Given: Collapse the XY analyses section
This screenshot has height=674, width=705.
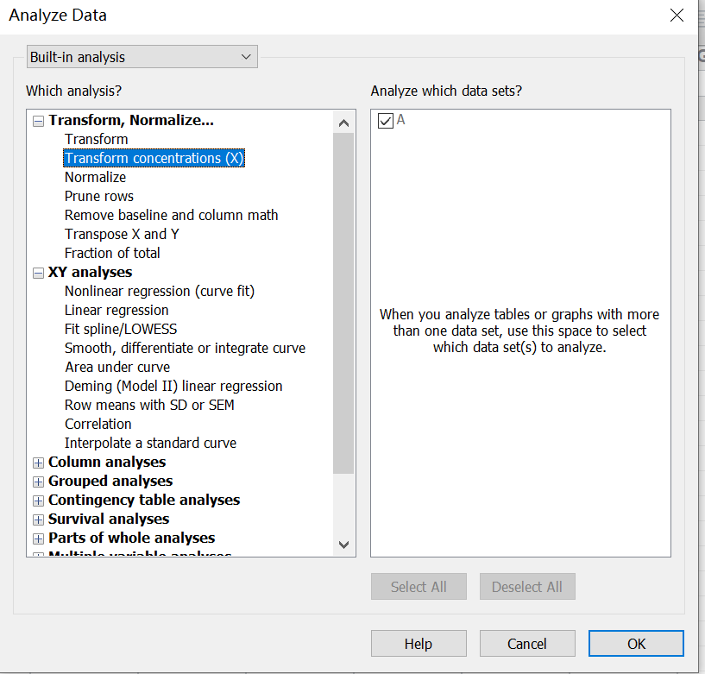Looking at the screenshot, I should pyautogui.click(x=38, y=273).
